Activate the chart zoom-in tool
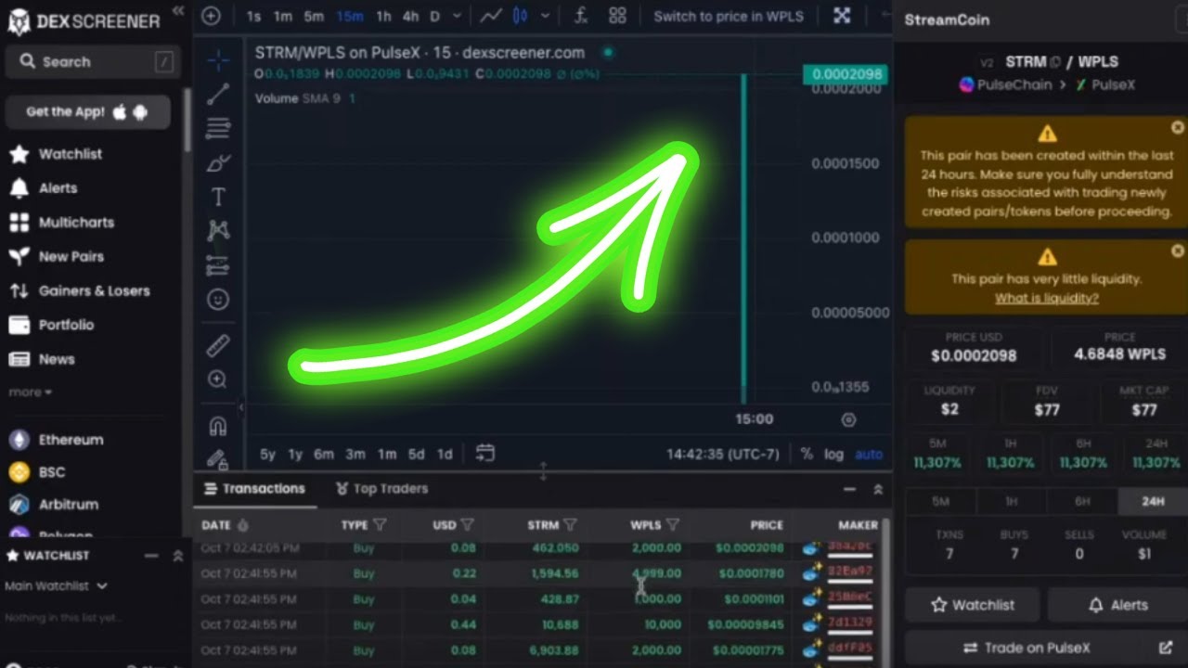The image size is (1188, 668). tap(218, 379)
